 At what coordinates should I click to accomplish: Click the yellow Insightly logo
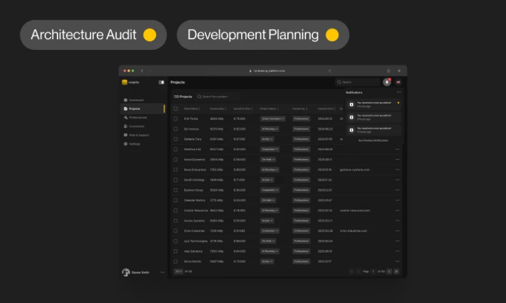(125, 82)
